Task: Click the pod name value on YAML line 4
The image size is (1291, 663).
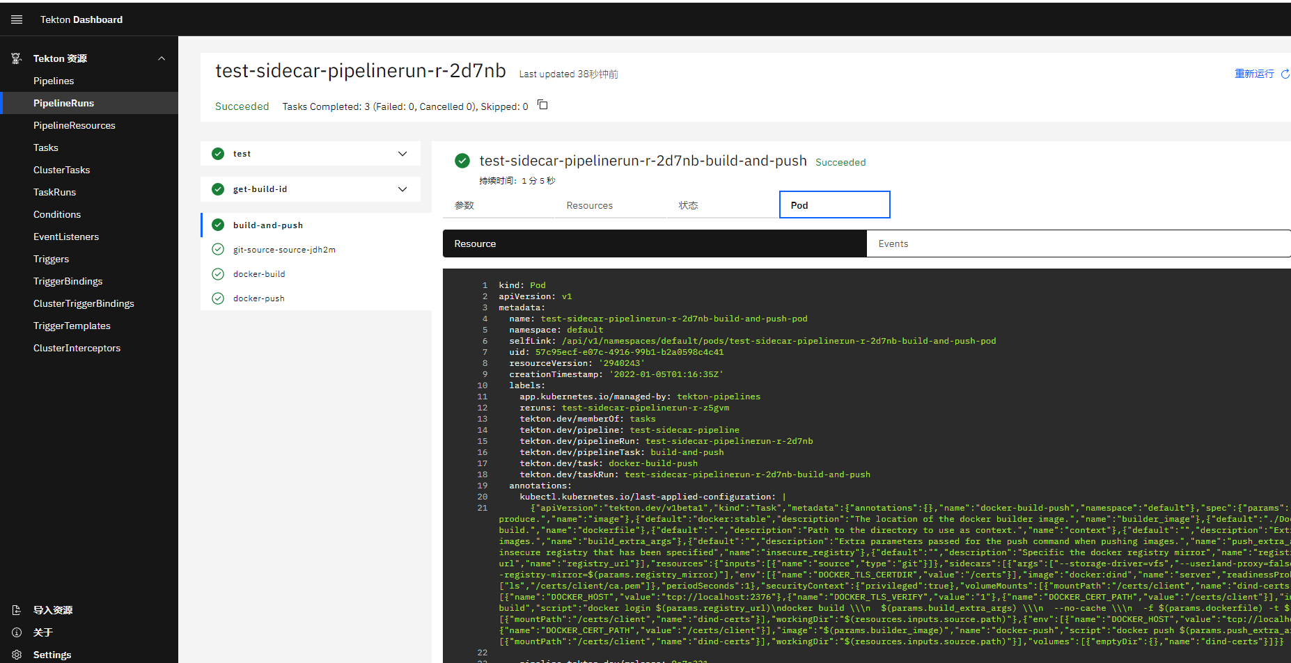Action: tap(674, 319)
